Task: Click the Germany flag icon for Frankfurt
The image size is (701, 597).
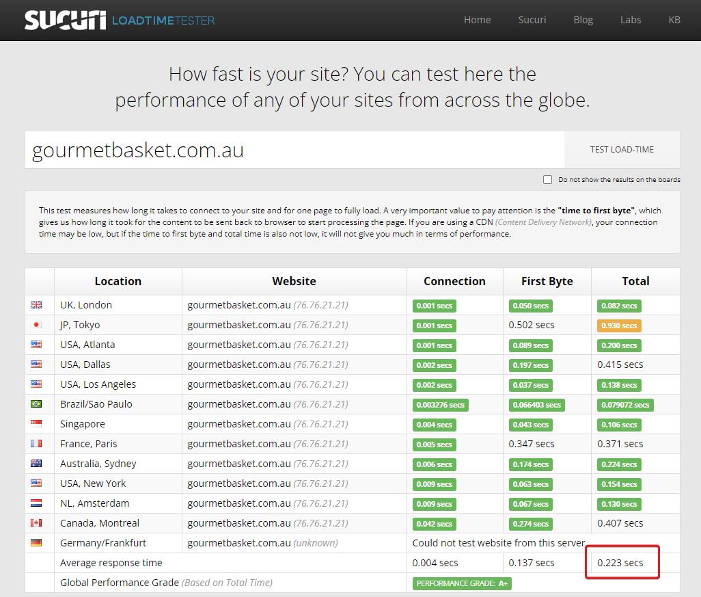Action: click(x=36, y=543)
